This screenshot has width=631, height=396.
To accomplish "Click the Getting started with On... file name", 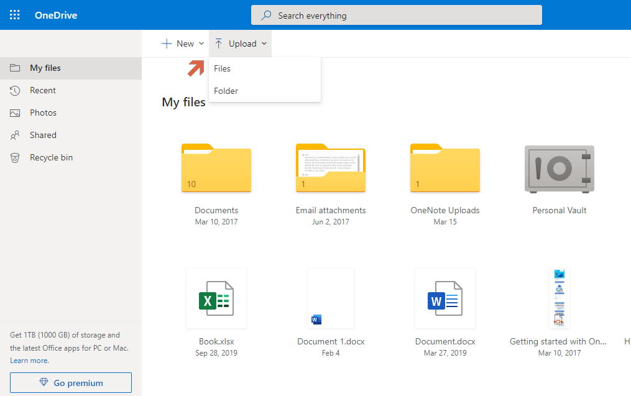I will tap(558, 341).
